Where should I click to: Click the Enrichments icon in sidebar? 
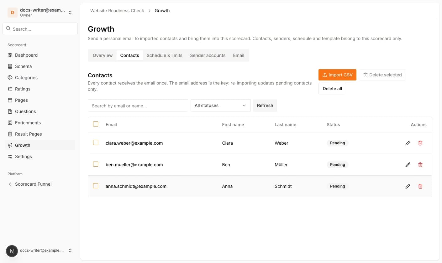[10, 123]
